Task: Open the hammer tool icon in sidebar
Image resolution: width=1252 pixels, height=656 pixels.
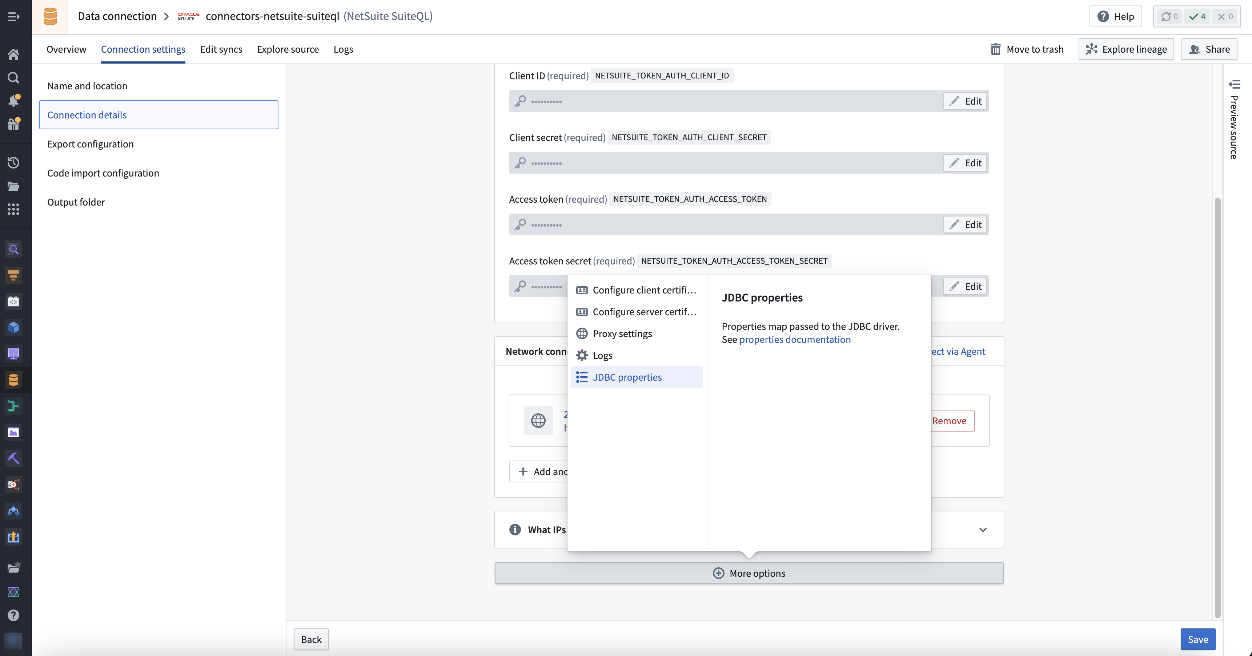Action: (13, 458)
